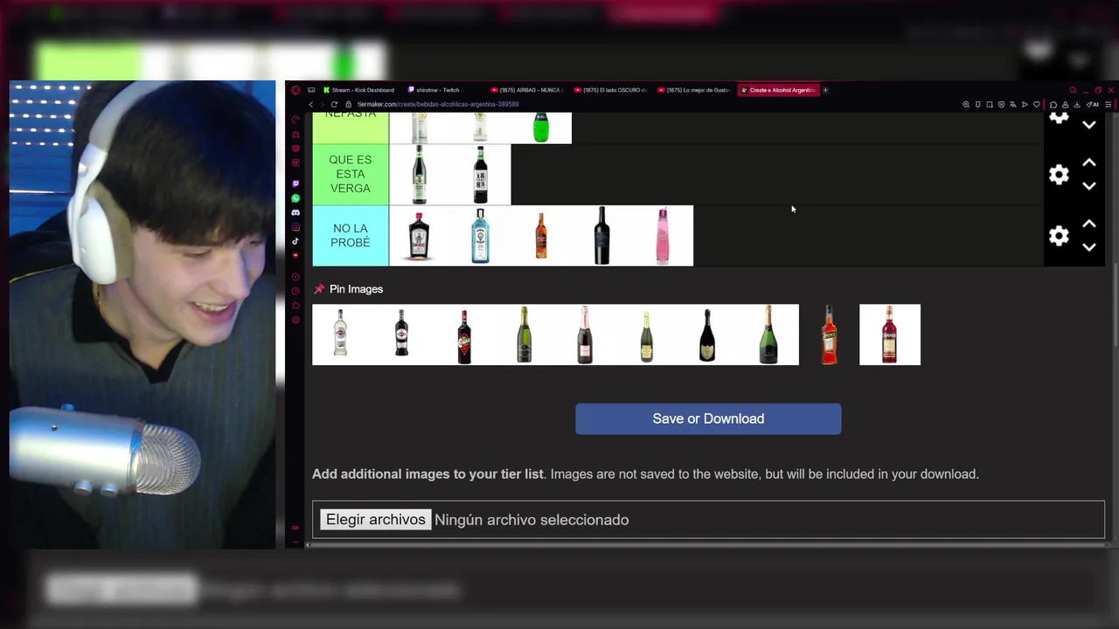This screenshot has width=1119, height=629.
Task: Open TikTok in the browser sidebar
Action: (x=295, y=241)
